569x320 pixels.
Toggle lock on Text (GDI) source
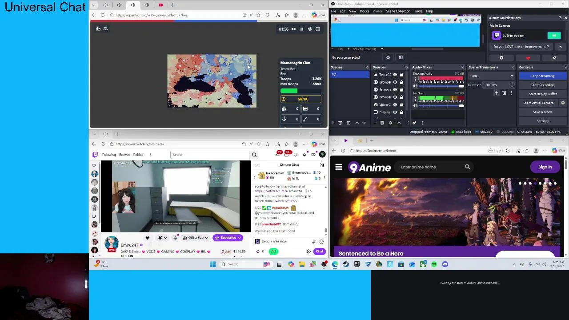coord(401,75)
